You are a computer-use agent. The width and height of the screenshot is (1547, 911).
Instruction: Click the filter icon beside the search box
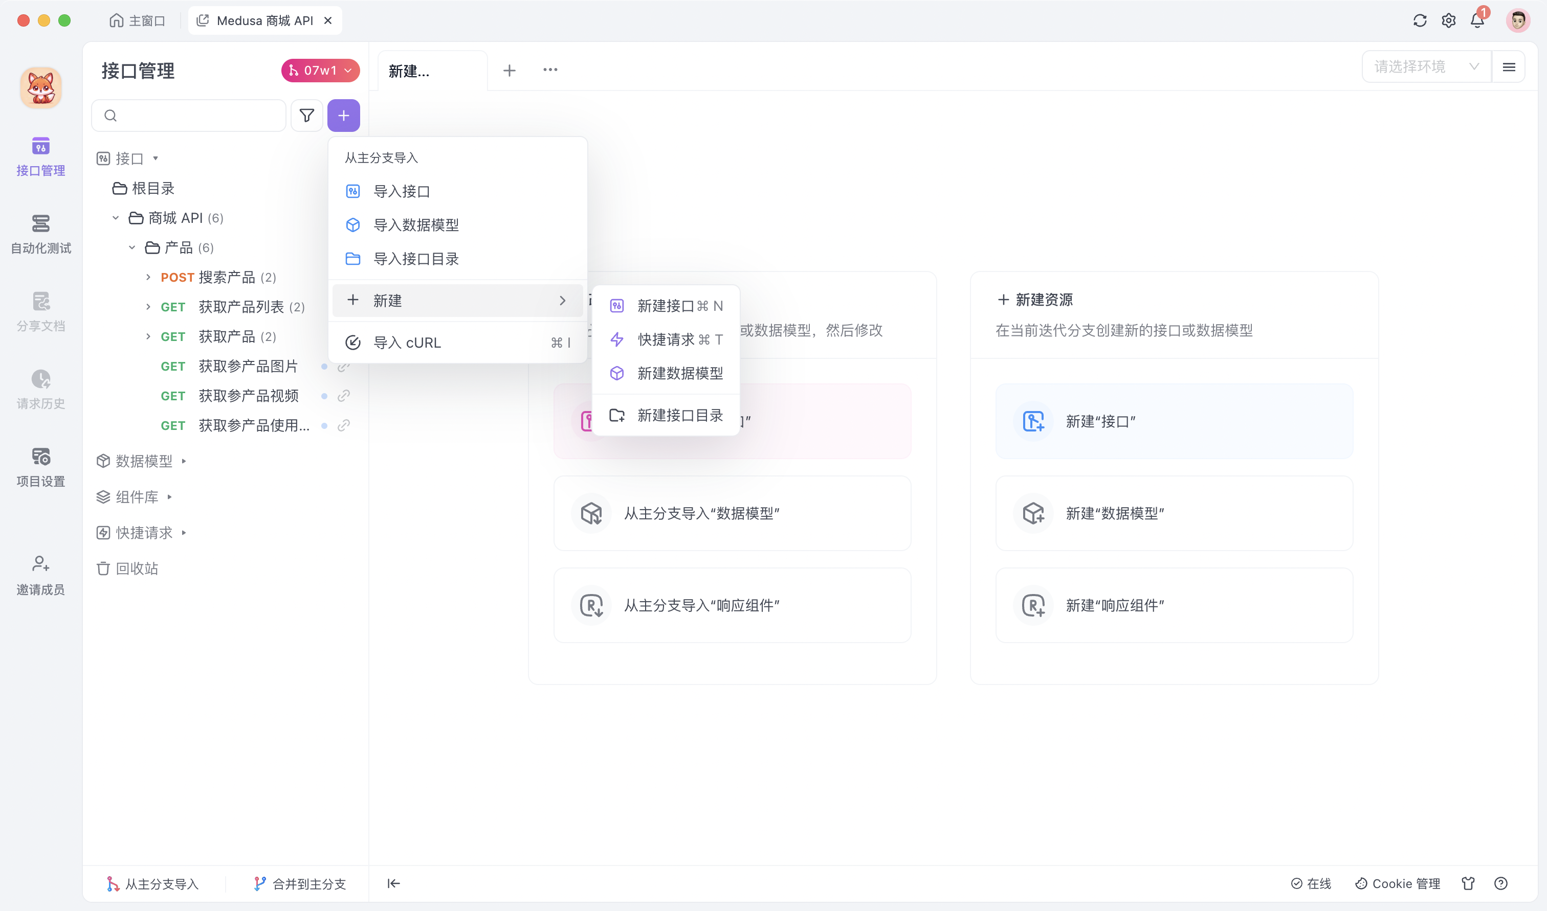point(306,116)
